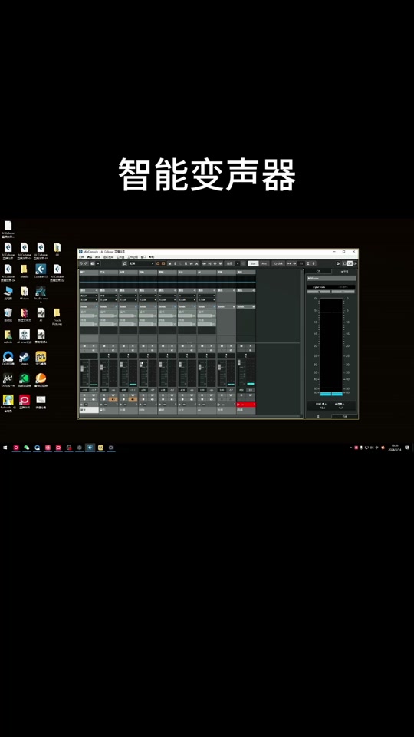Toggle the orange monitor button on channel 2
The width and height of the screenshot is (414, 737).
(x=113, y=399)
